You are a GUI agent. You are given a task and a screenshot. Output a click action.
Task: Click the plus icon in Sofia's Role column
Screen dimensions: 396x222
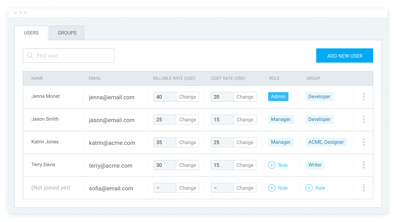point(272,188)
